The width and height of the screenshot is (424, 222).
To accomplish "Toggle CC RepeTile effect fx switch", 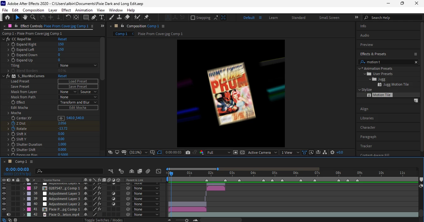I will [8, 39].
